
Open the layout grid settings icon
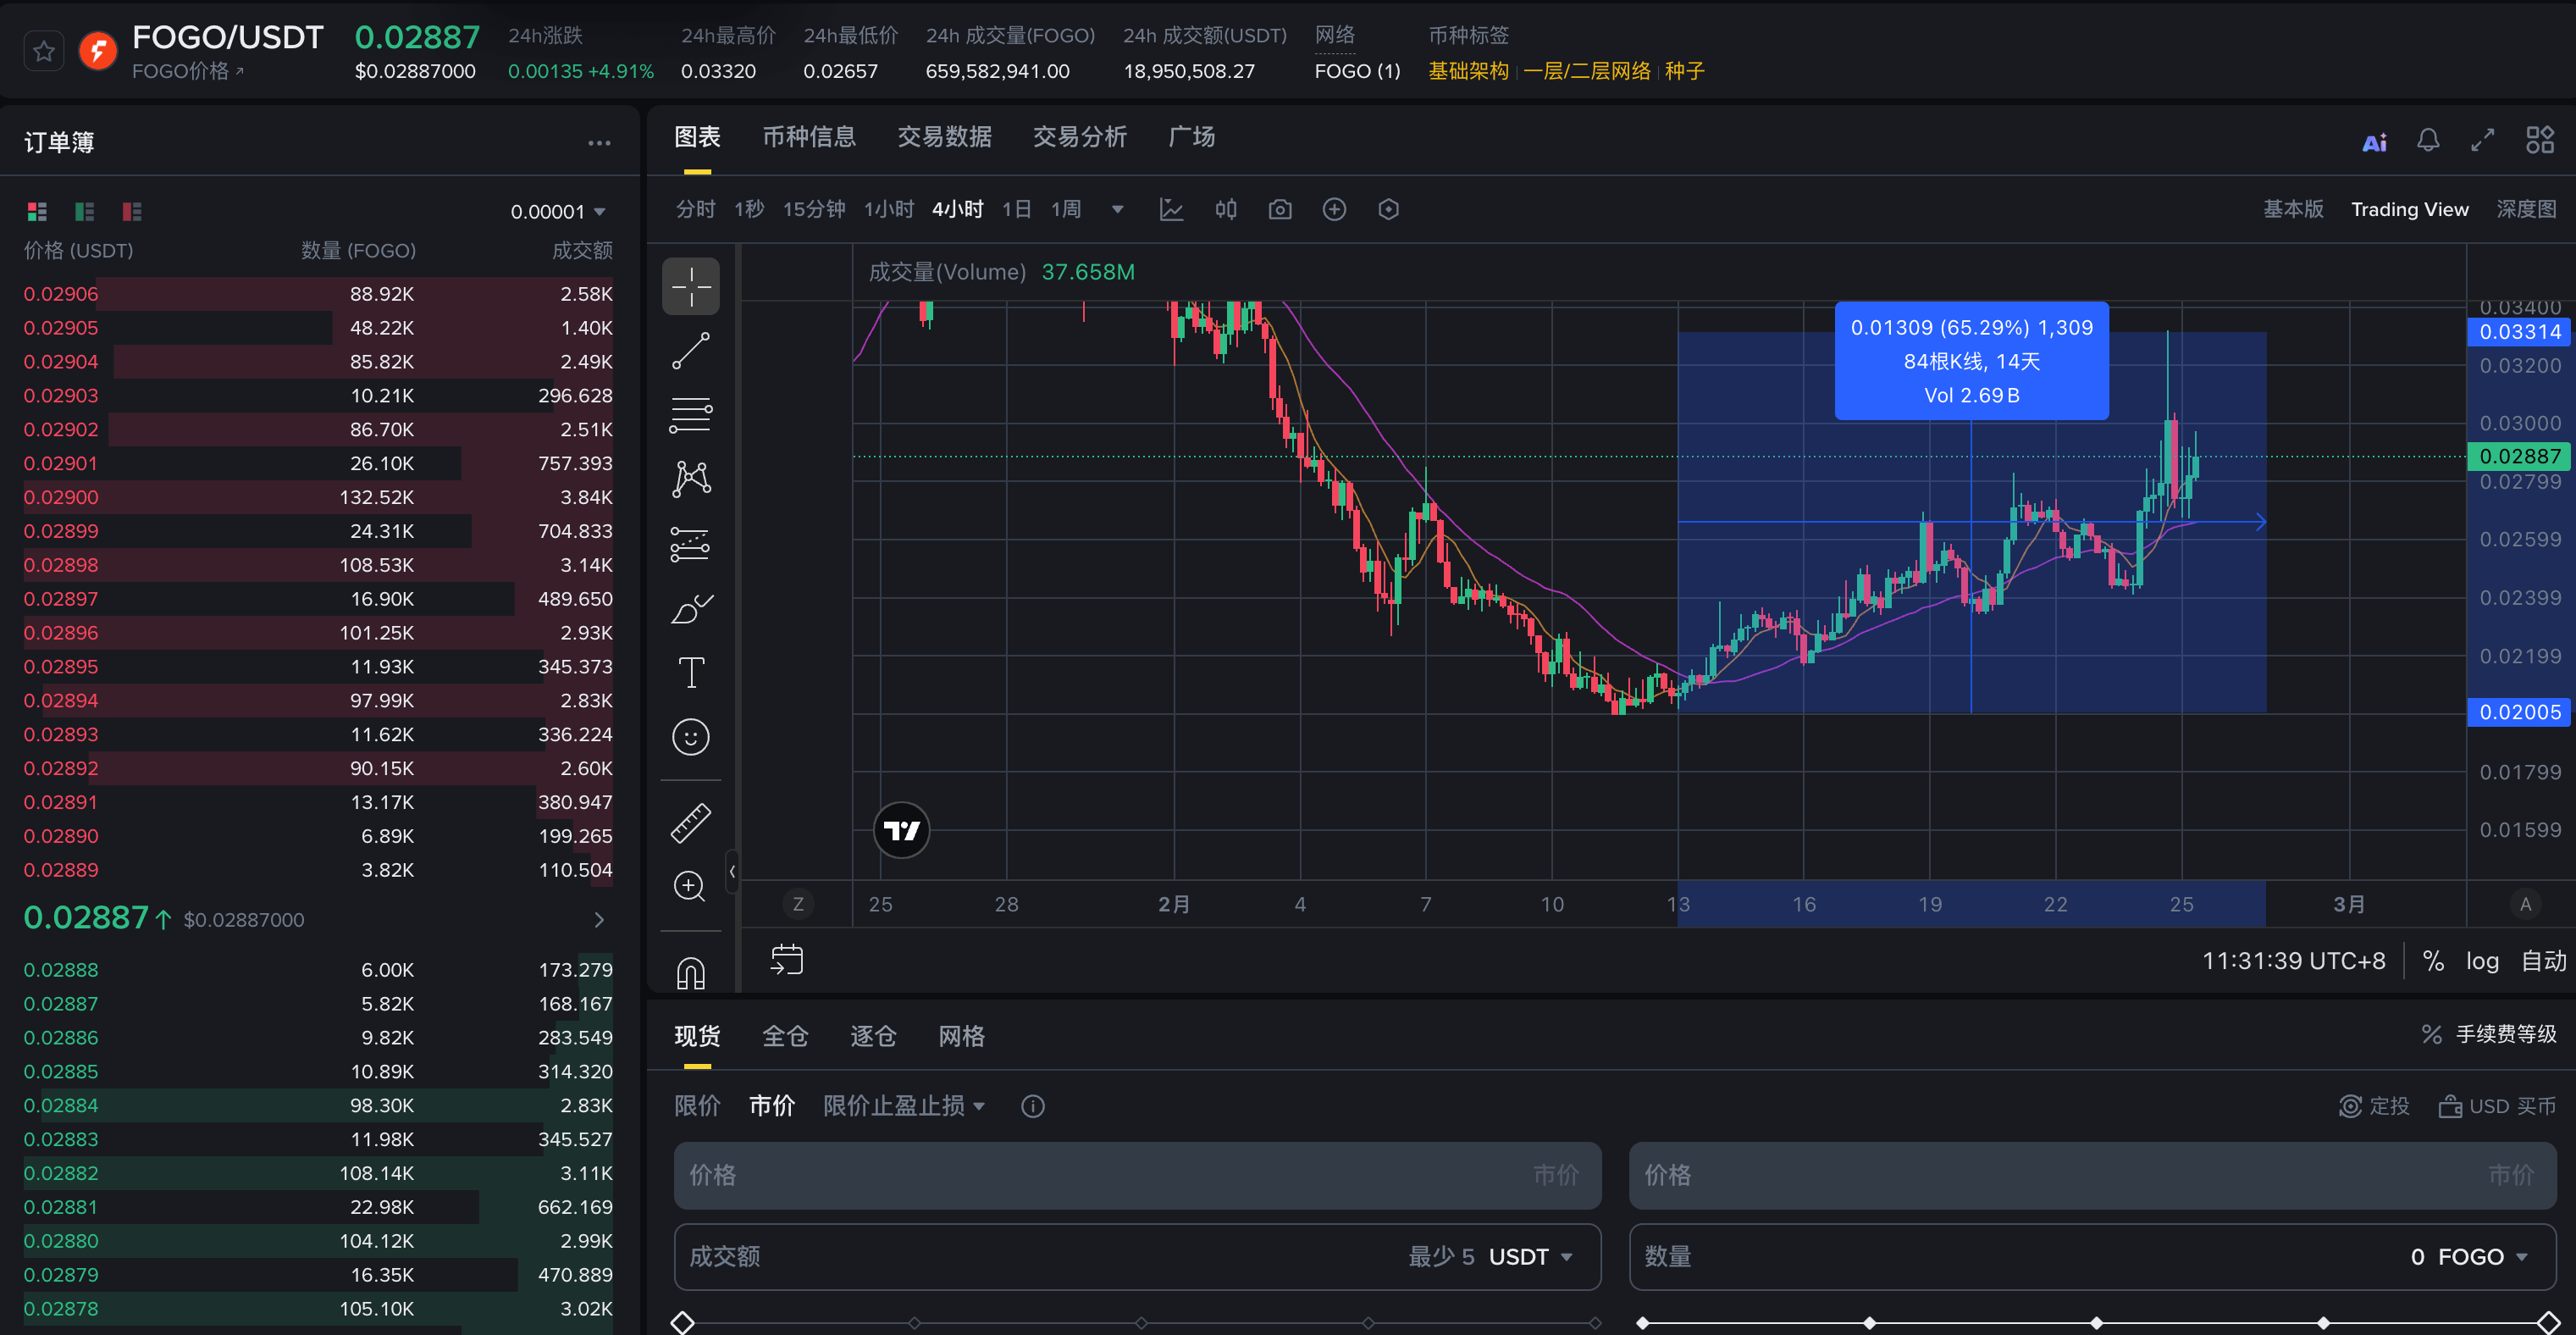tap(2540, 141)
